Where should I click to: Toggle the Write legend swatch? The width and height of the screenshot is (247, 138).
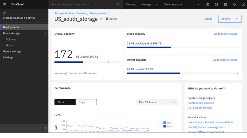click(165, 126)
